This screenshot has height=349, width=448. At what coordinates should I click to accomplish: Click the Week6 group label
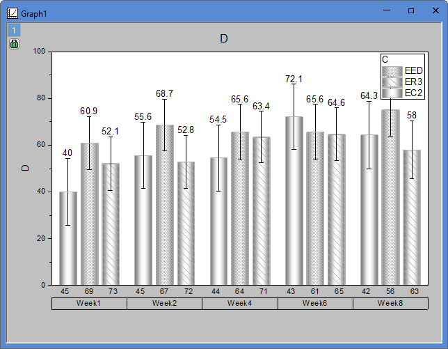(x=315, y=303)
